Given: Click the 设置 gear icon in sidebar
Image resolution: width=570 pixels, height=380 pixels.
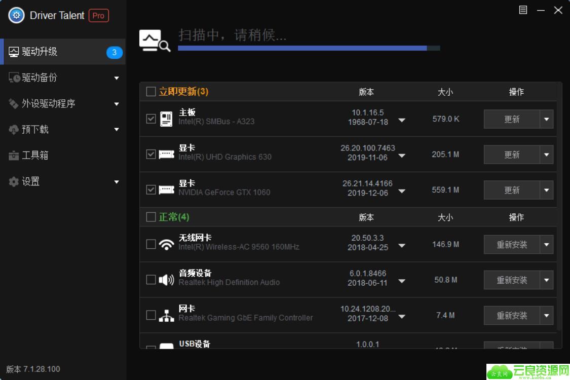Looking at the screenshot, I should (14, 181).
